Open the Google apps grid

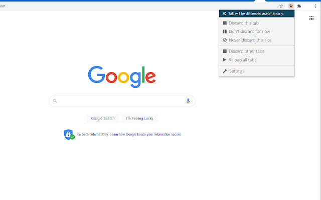click(x=311, y=18)
